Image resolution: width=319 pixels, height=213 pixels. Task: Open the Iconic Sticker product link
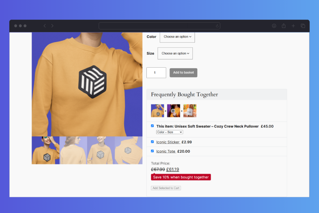tap(168, 142)
